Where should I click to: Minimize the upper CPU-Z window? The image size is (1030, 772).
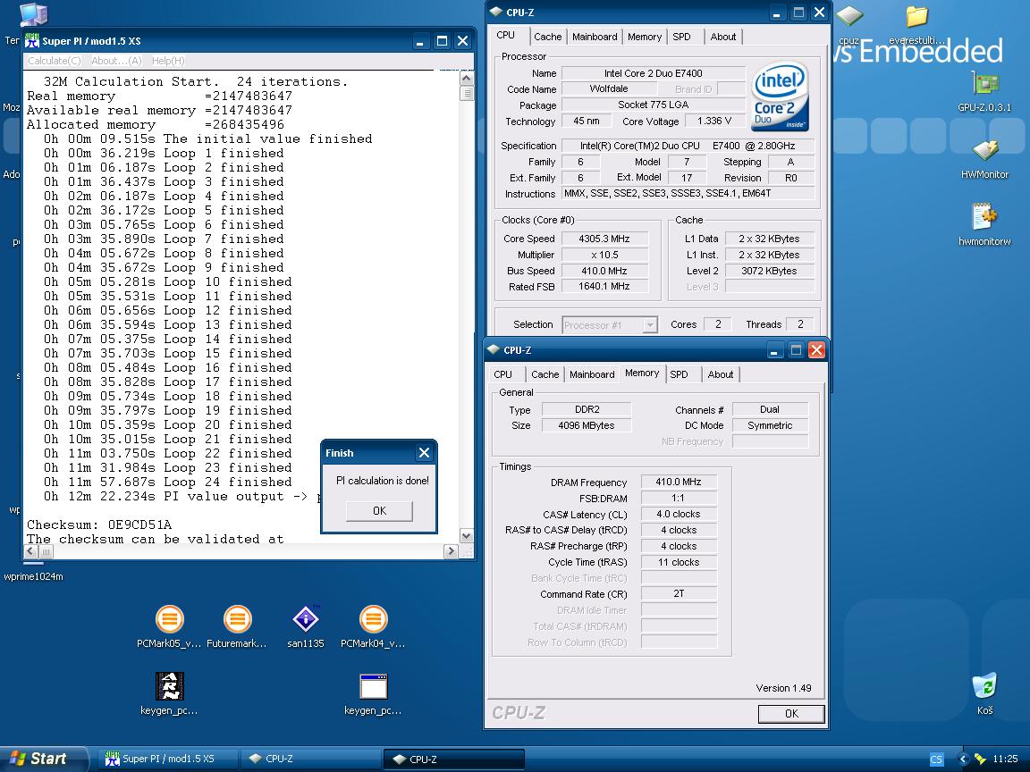[x=777, y=13]
